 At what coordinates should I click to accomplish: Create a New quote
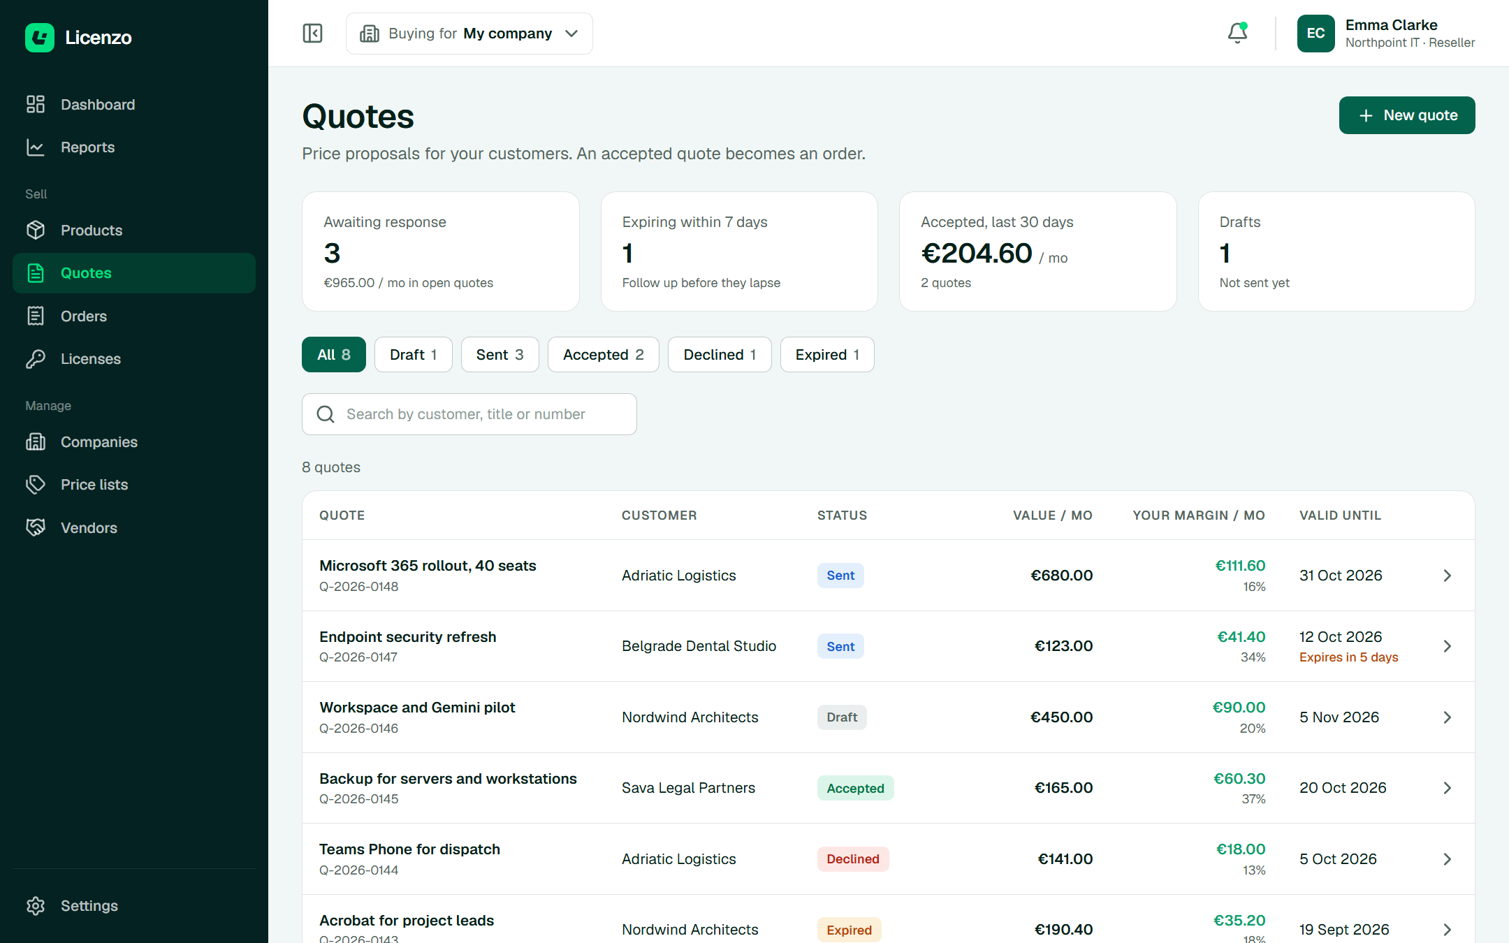[x=1407, y=115]
